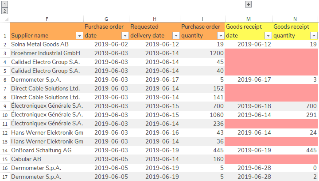
Task: Select row 17 header
Action: pos(4,177)
